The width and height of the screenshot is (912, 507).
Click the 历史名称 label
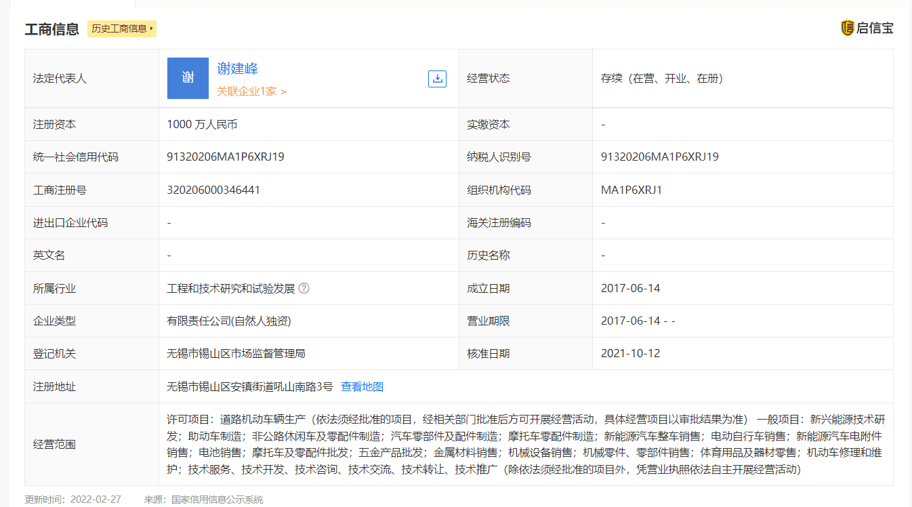pos(488,255)
